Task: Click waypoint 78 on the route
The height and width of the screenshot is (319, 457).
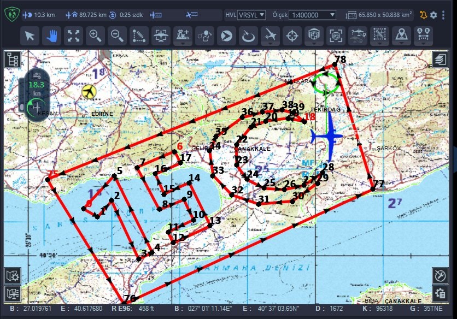Action: (335, 66)
